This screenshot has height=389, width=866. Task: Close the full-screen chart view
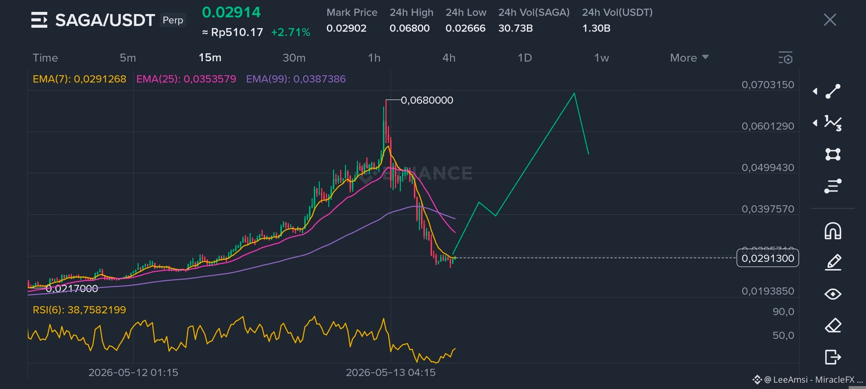(x=830, y=20)
